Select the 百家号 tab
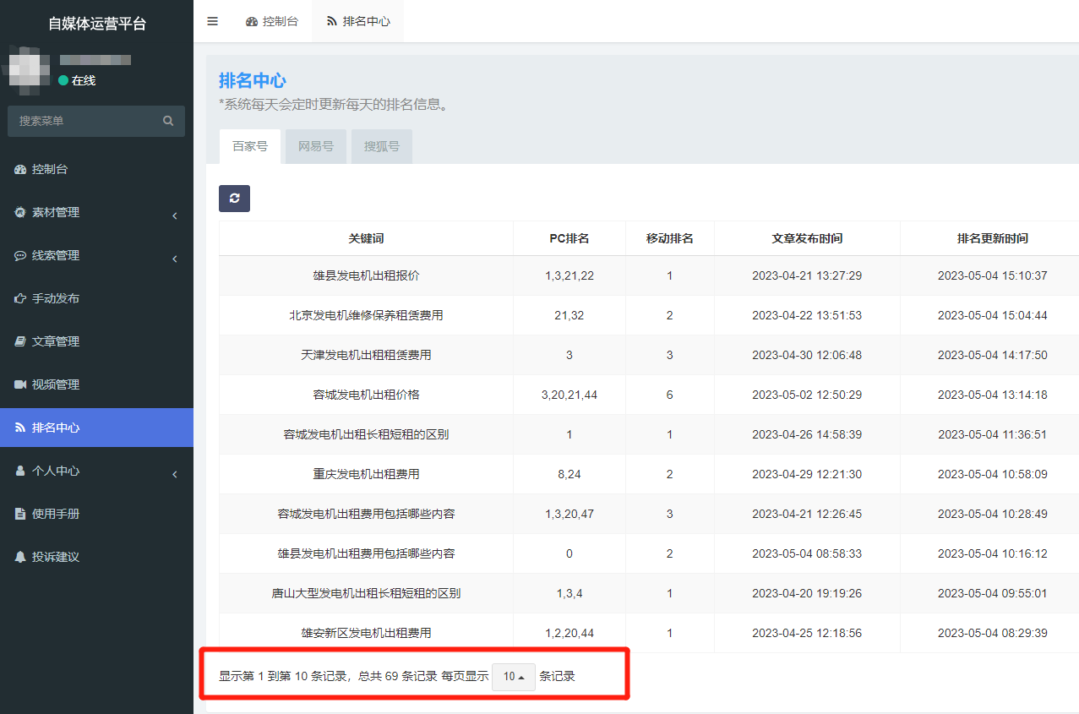This screenshot has height=714, width=1079. click(x=250, y=146)
